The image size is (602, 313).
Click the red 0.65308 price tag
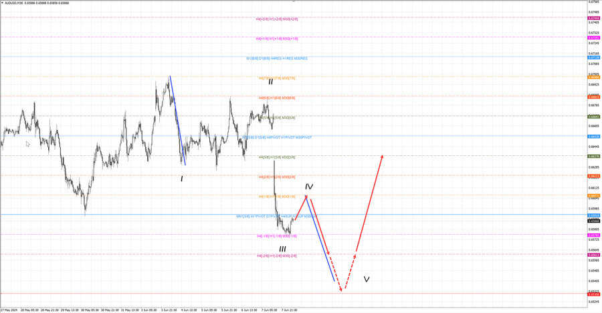click(x=594, y=294)
